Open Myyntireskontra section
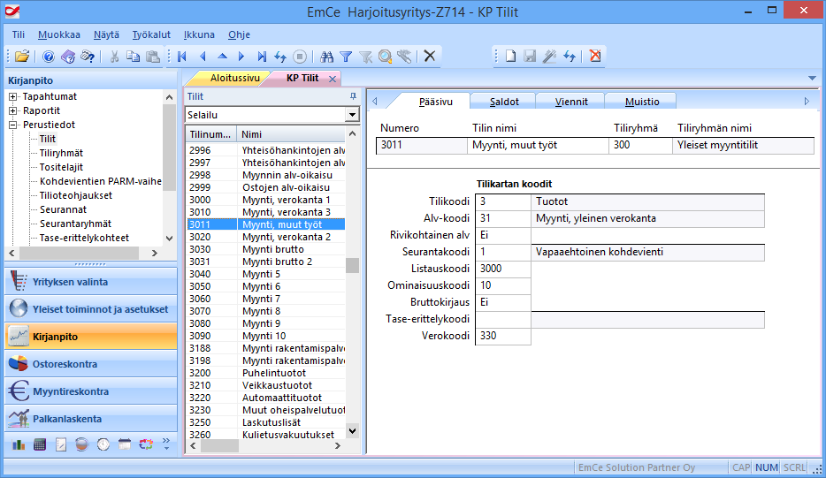 click(91, 391)
